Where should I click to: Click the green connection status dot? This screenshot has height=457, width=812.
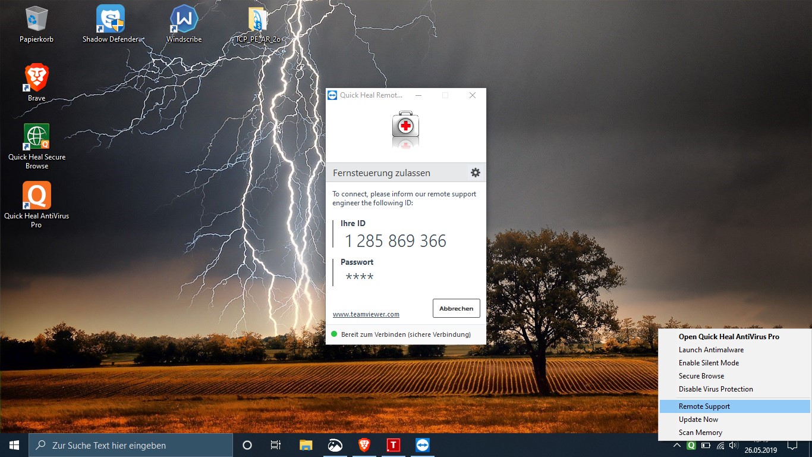[334, 334]
